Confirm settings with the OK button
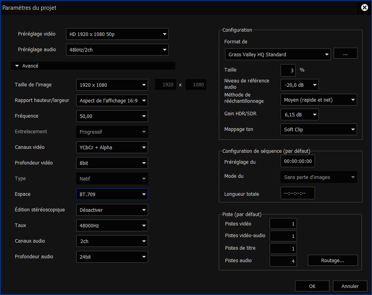372x295 pixels. (x=312, y=286)
